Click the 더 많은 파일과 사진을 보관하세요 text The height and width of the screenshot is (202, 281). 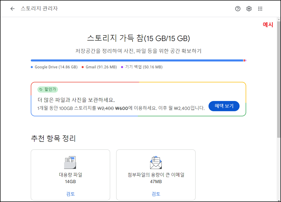coord(76,100)
